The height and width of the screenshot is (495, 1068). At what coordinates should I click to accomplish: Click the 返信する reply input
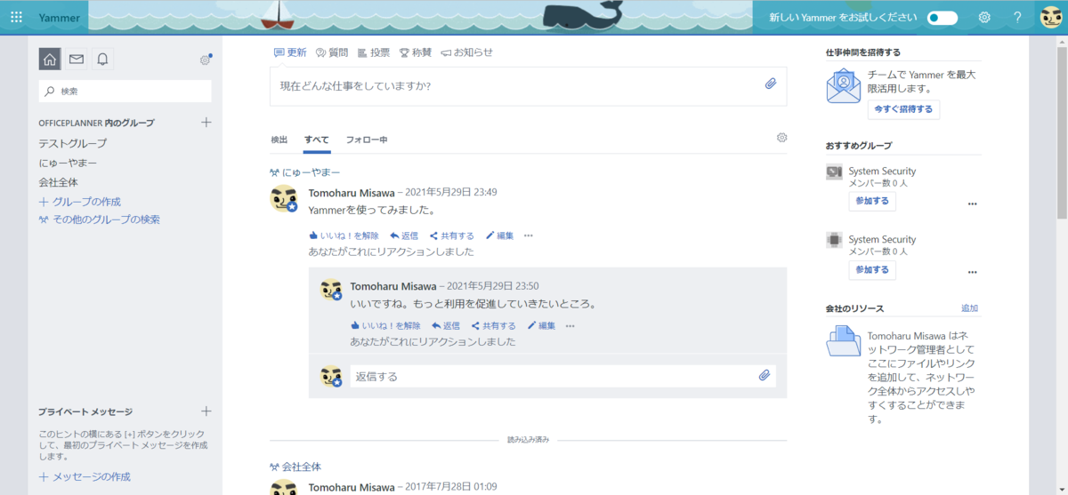(x=563, y=376)
